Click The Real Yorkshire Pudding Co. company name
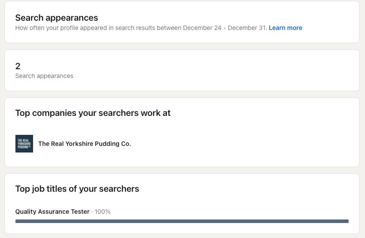365x238 pixels. (85, 144)
